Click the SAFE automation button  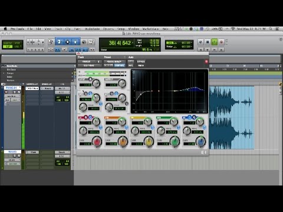[131, 65]
